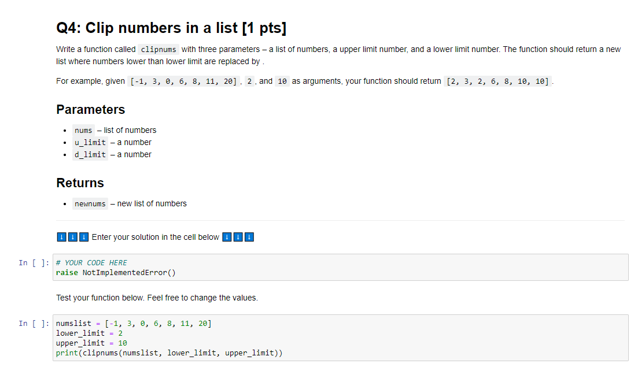
Task: Click the numslist assignment line in test cell
Action: 134,324
